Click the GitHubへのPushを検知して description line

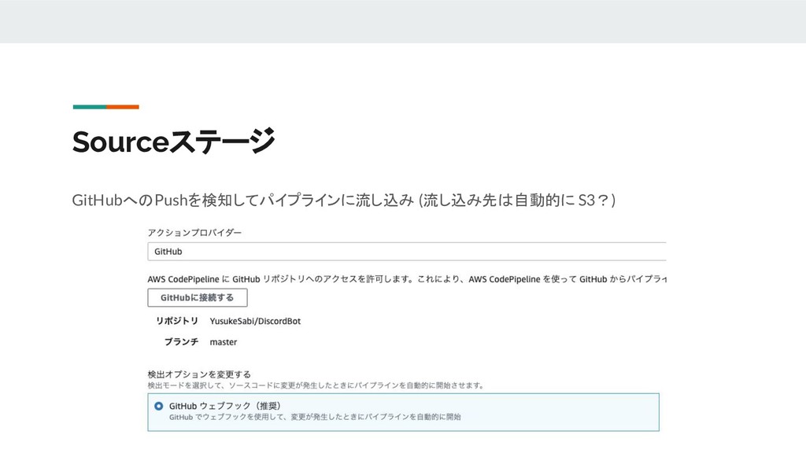tap(343, 200)
